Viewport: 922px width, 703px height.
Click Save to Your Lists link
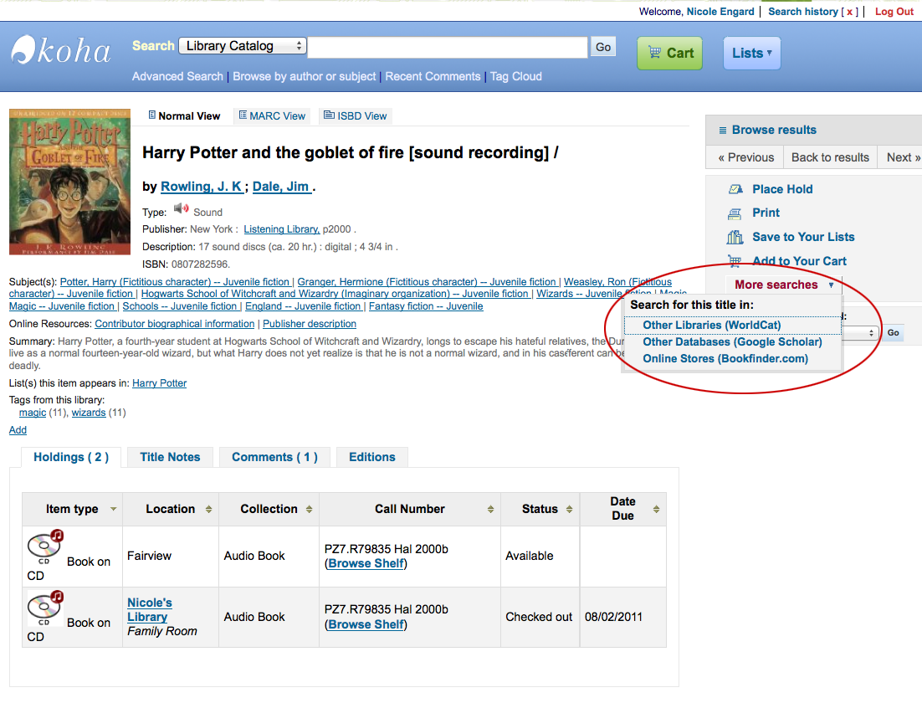(x=803, y=237)
